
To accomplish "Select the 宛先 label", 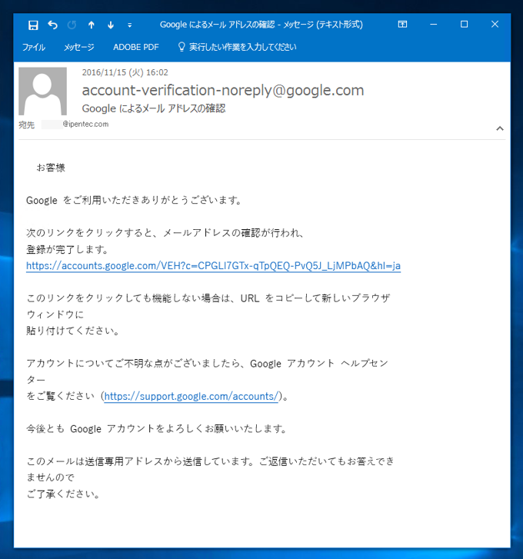I will point(27,125).
